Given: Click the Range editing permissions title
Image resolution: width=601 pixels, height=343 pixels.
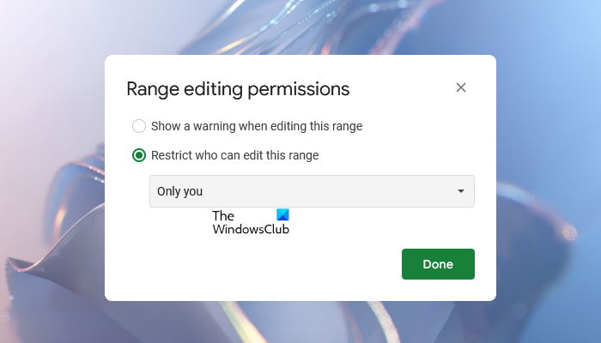Looking at the screenshot, I should [x=238, y=88].
